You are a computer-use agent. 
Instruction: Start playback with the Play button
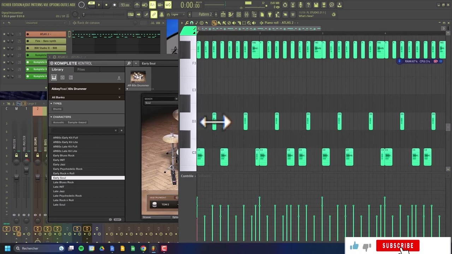tap(99, 5)
